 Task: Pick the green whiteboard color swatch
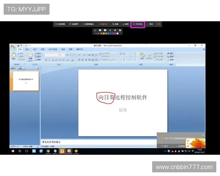(x=106, y=33)
